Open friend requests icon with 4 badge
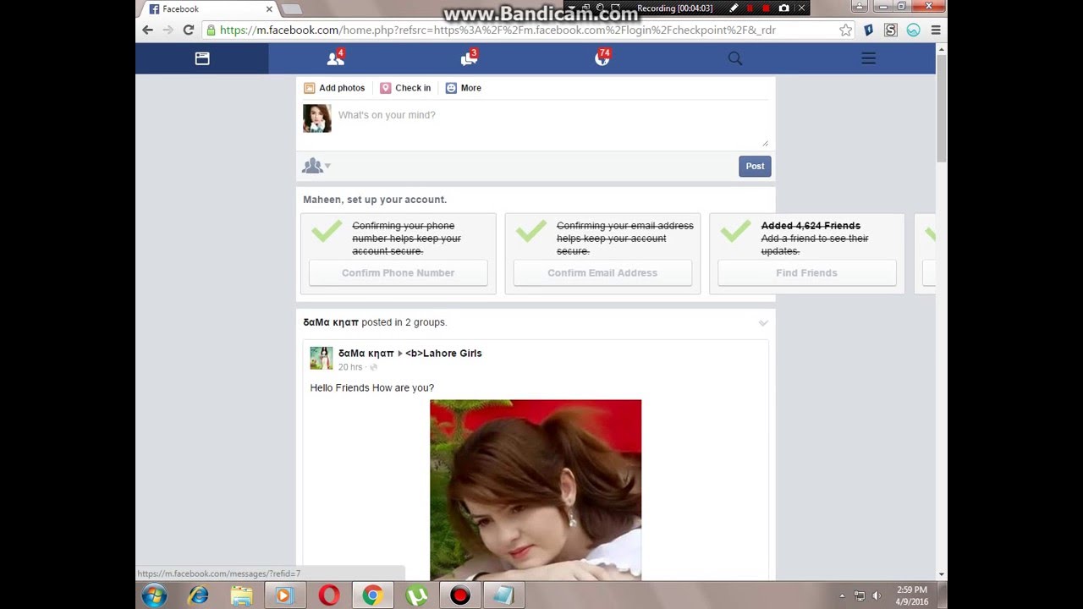 click(x=336, y=58)
